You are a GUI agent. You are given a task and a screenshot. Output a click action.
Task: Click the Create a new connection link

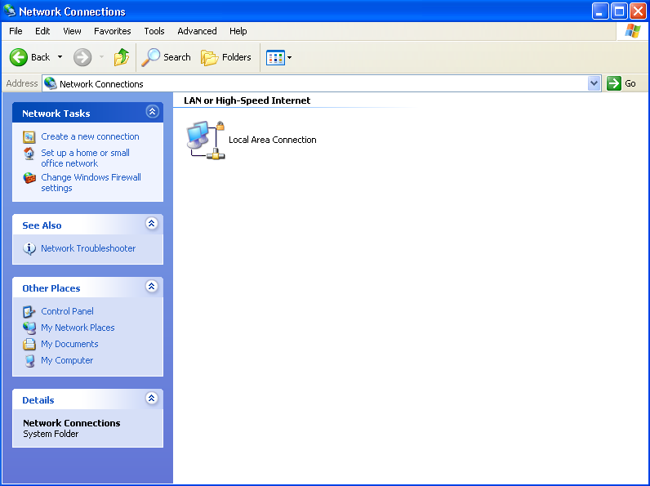click(90, 136)
